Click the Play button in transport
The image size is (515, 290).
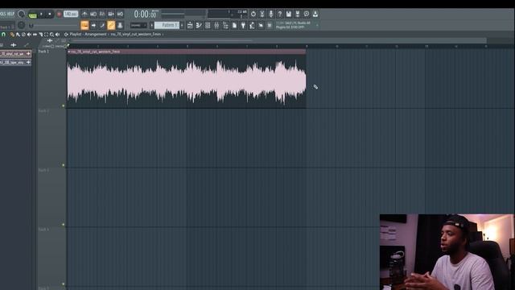(x=41, y=14)
